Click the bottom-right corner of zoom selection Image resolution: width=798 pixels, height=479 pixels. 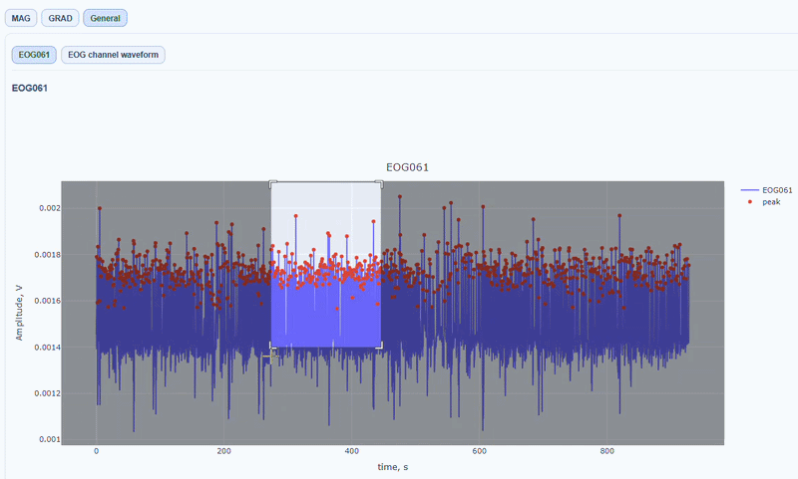(x=380, y=347)
